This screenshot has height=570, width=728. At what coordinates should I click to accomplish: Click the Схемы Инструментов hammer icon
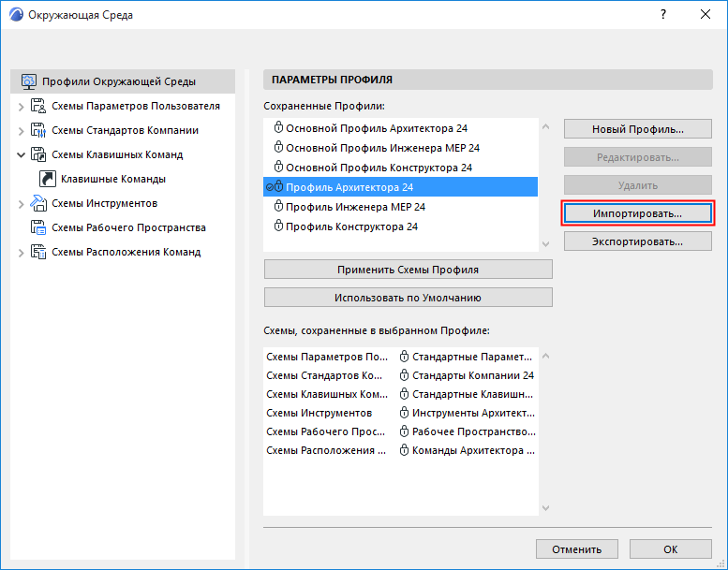pos(38,203)
